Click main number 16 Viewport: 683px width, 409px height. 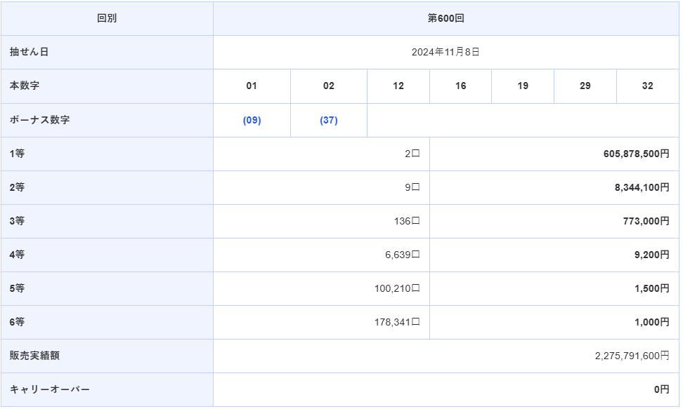click(460, 86)
